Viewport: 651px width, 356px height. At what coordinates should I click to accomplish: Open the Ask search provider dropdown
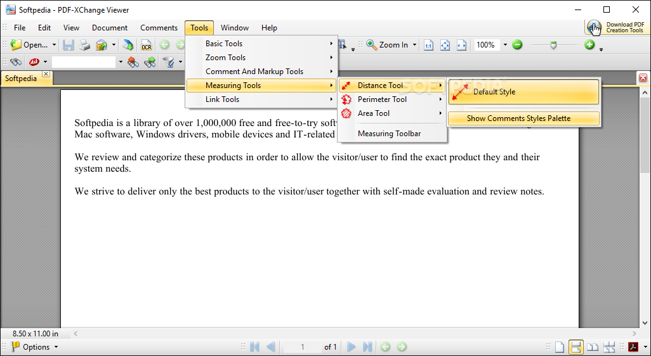click(45, 63)
